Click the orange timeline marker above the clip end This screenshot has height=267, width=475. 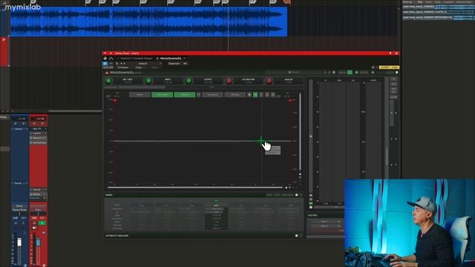pyautogui.click(x=287, y=2)
